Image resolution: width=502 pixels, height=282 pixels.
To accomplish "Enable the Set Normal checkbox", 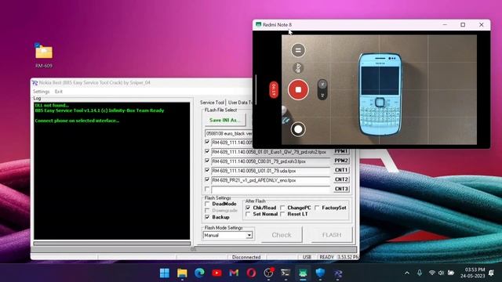I will tap(248, 214).
